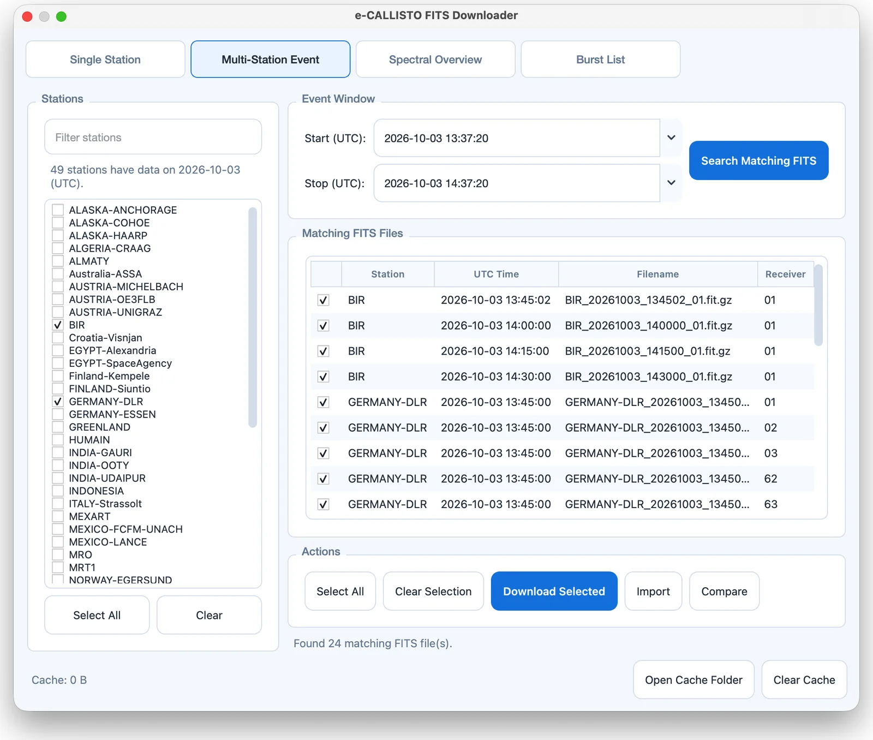Click the Import button

pos(653,591)
